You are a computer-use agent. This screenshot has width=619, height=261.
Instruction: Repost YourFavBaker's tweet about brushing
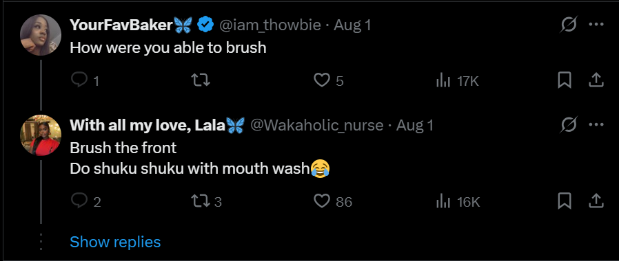(201, 80)
